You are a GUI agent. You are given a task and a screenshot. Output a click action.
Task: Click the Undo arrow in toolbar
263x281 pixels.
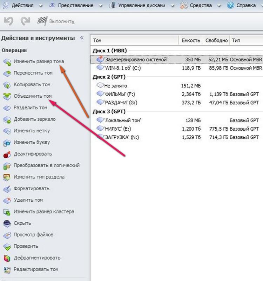pos(8,21)
